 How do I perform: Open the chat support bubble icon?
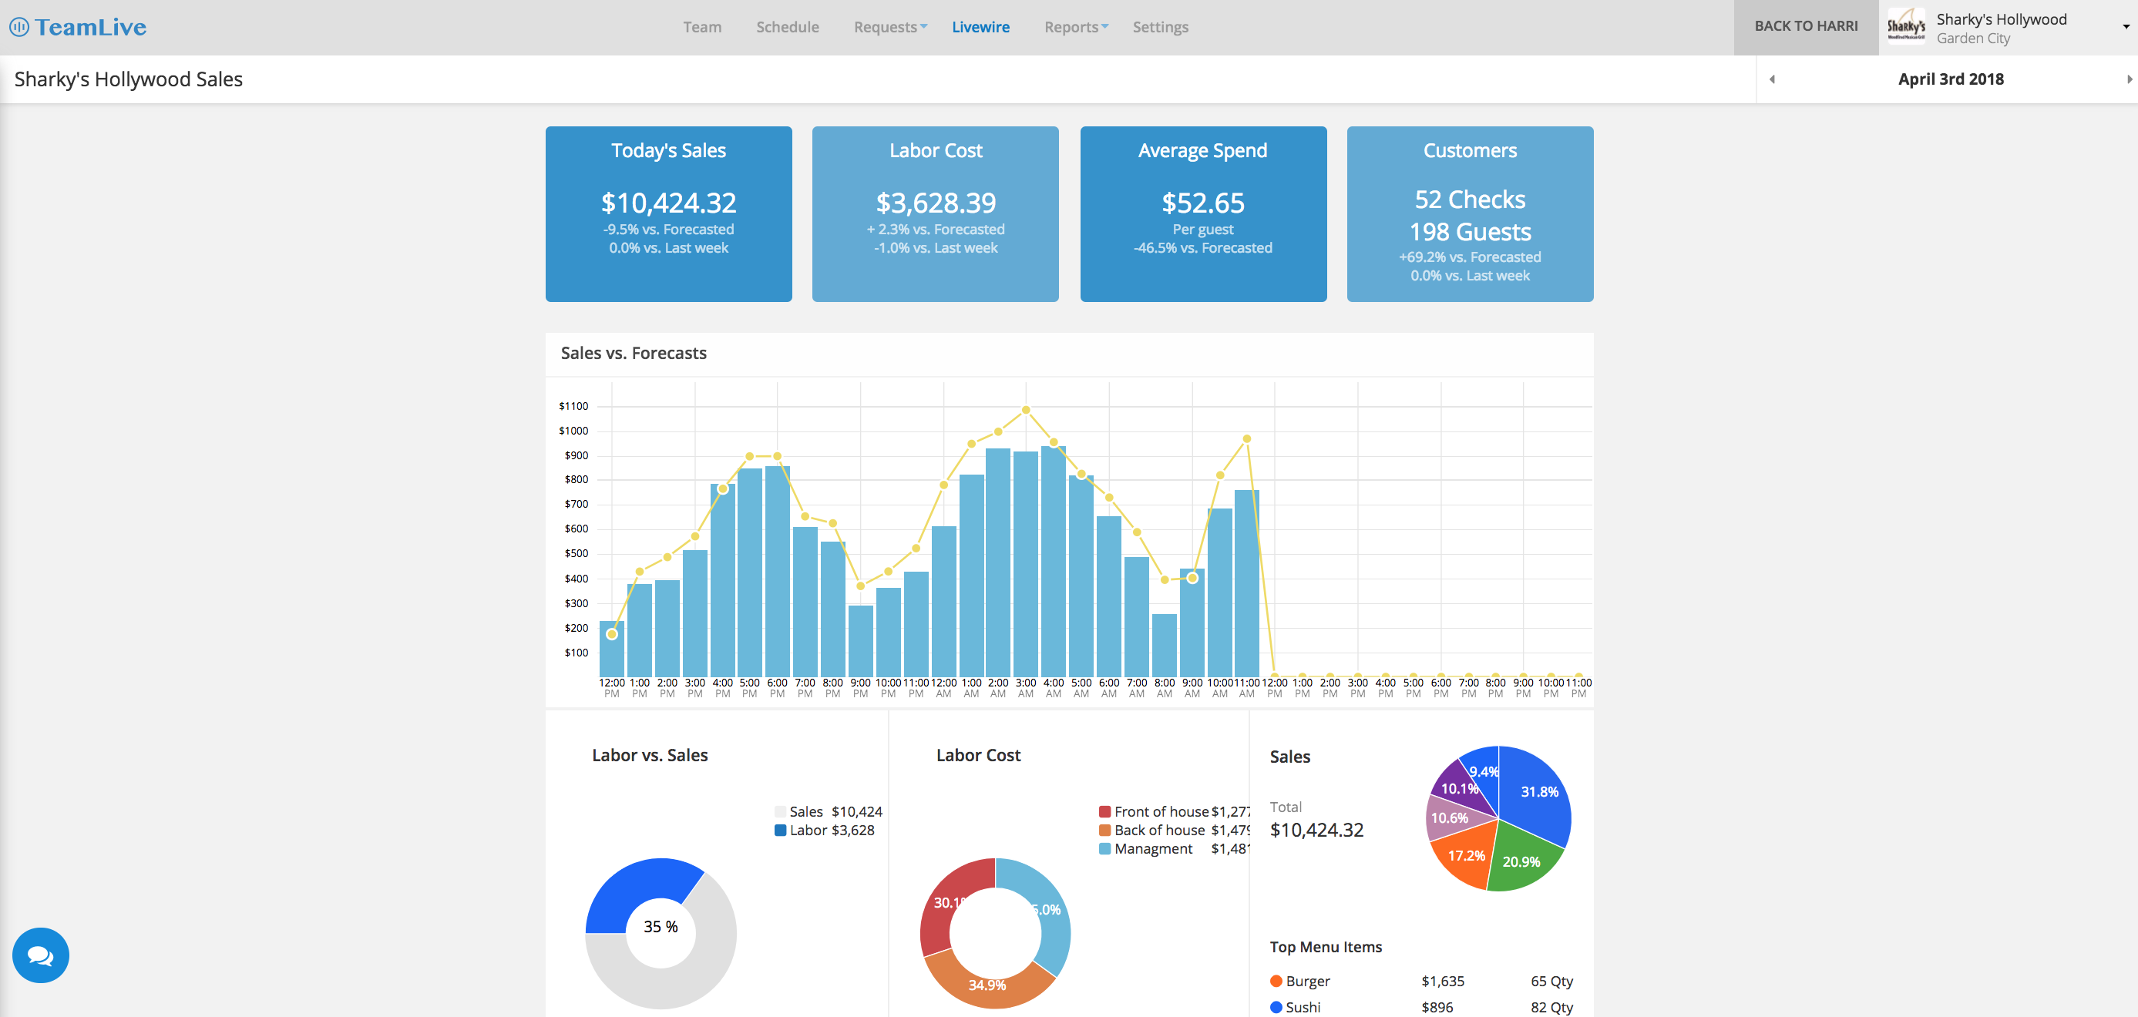coord(40,955)
